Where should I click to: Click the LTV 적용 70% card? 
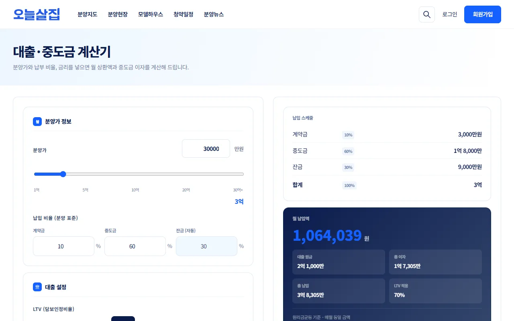(435, 291)
